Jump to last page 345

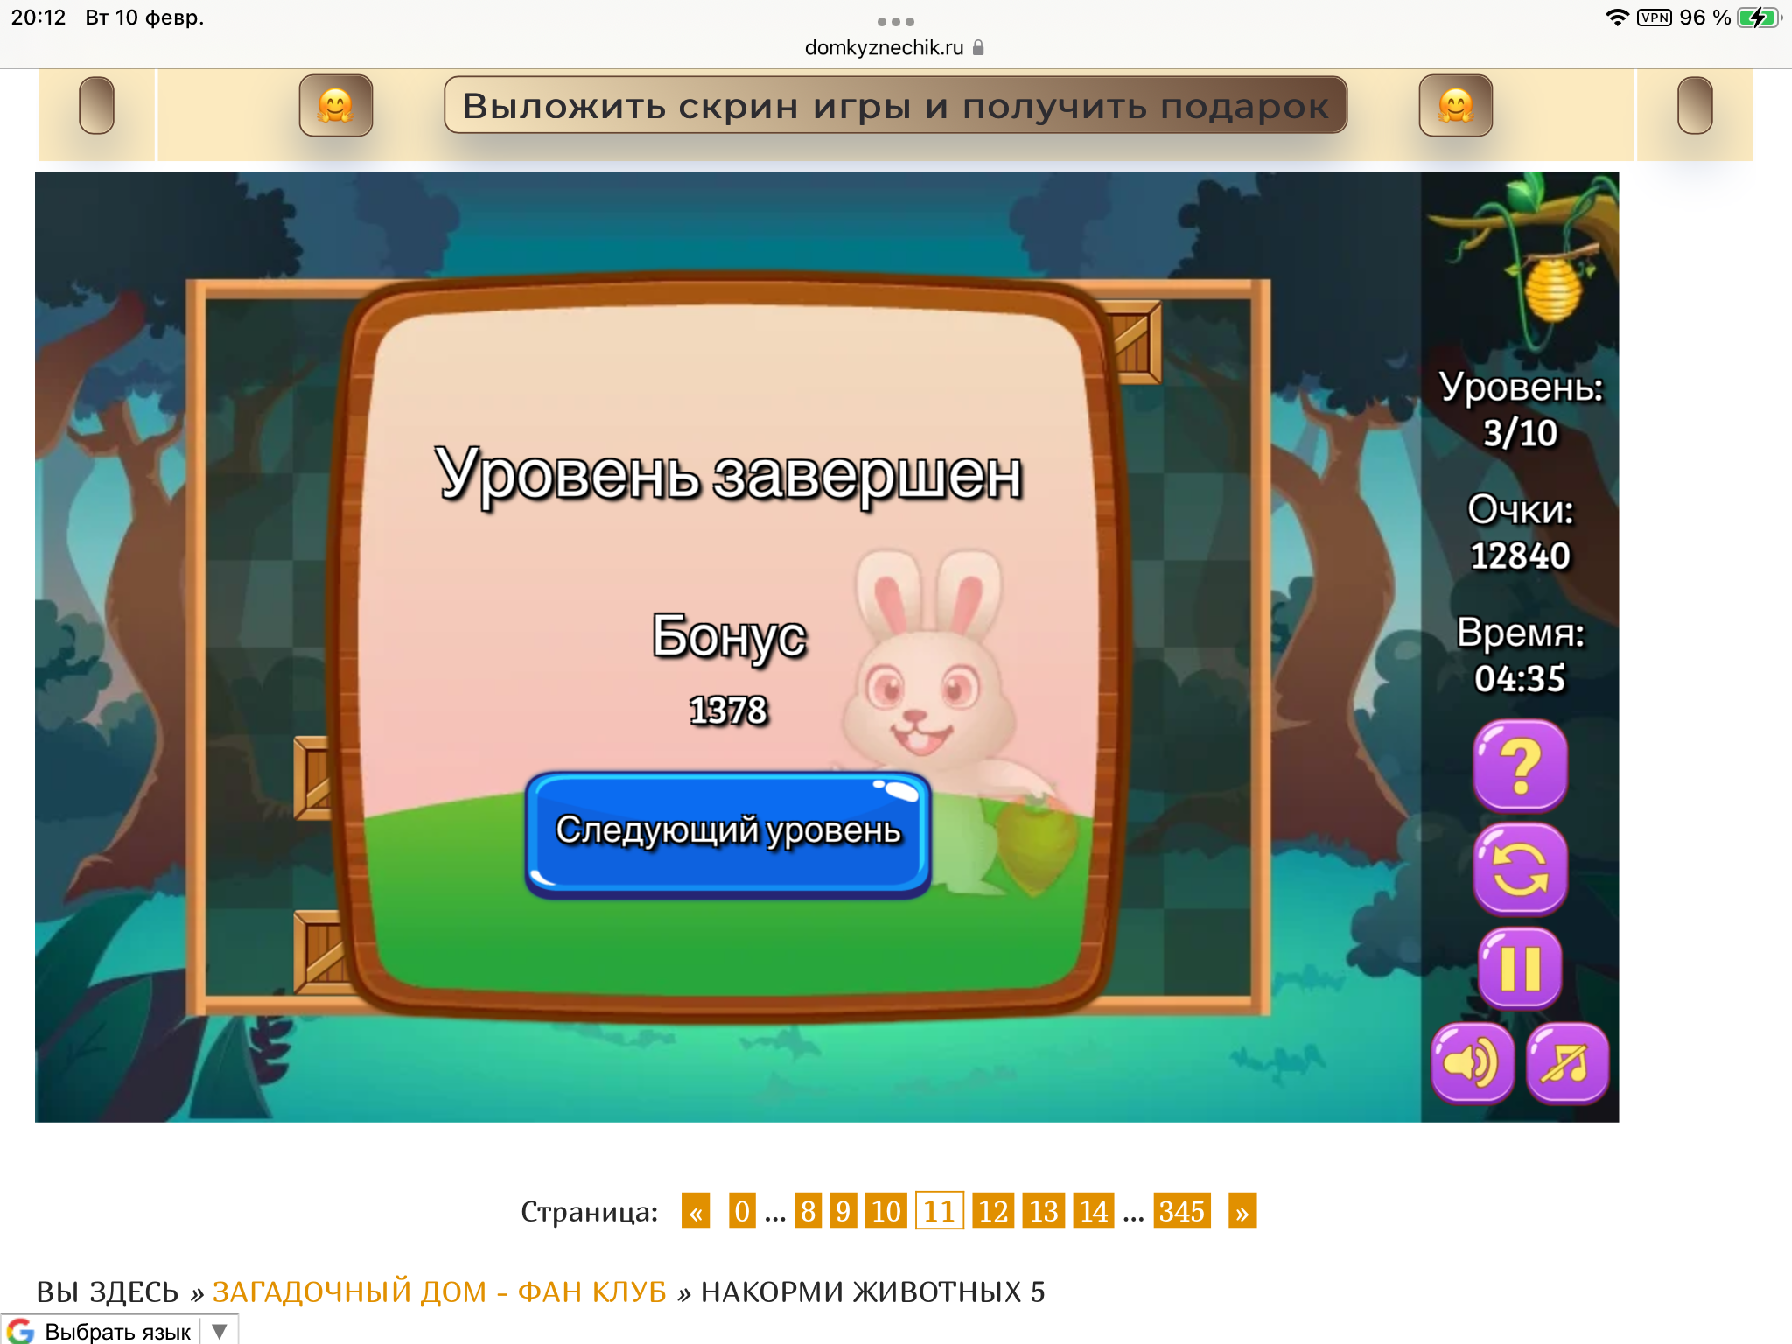click(x=1181, y=1211)
